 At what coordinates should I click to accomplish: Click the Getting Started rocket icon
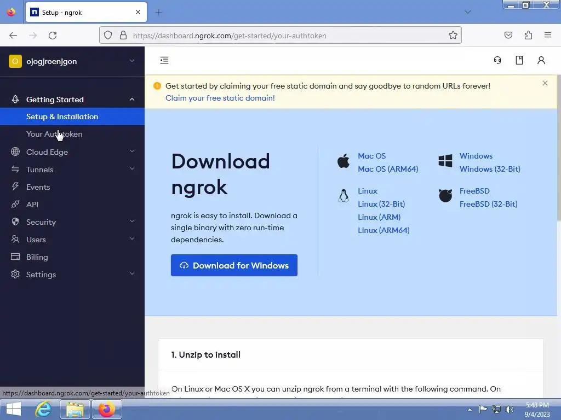(15, 100)
